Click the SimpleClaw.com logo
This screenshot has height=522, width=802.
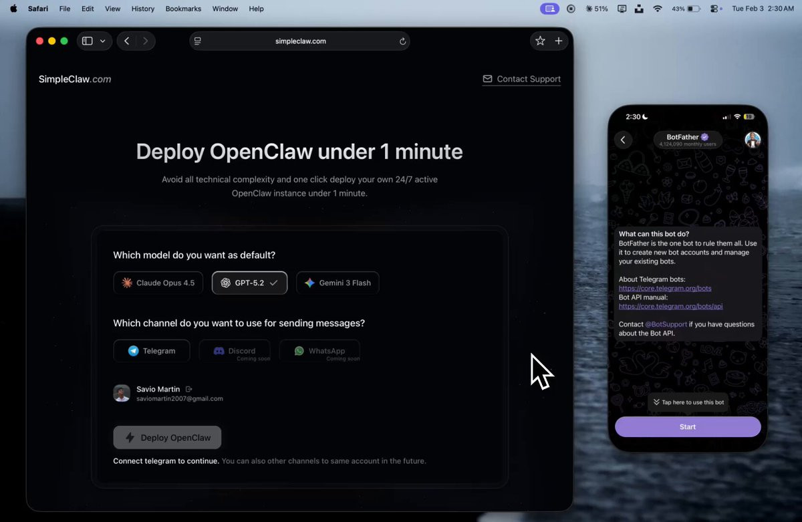pyautogui.click(x=75, y=79)
